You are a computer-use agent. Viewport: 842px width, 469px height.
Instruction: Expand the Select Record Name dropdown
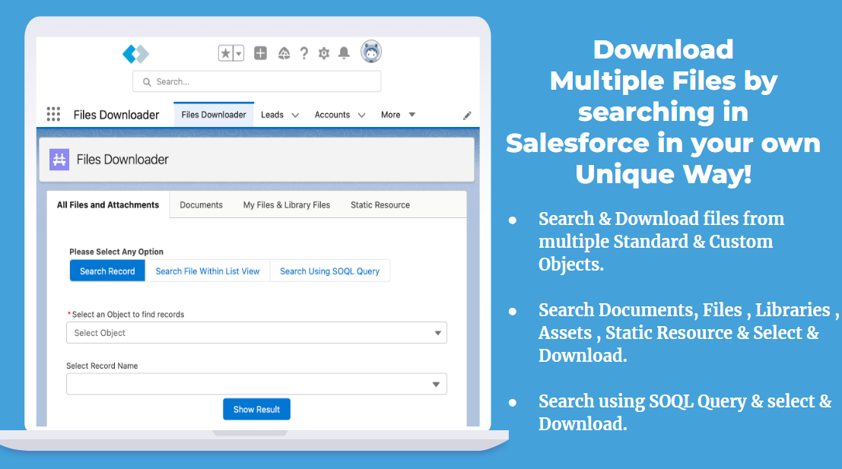point(256,384)
